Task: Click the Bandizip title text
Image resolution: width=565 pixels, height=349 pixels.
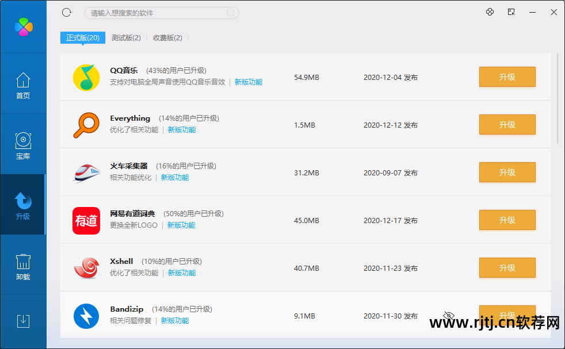Action: tap(127, 309)
